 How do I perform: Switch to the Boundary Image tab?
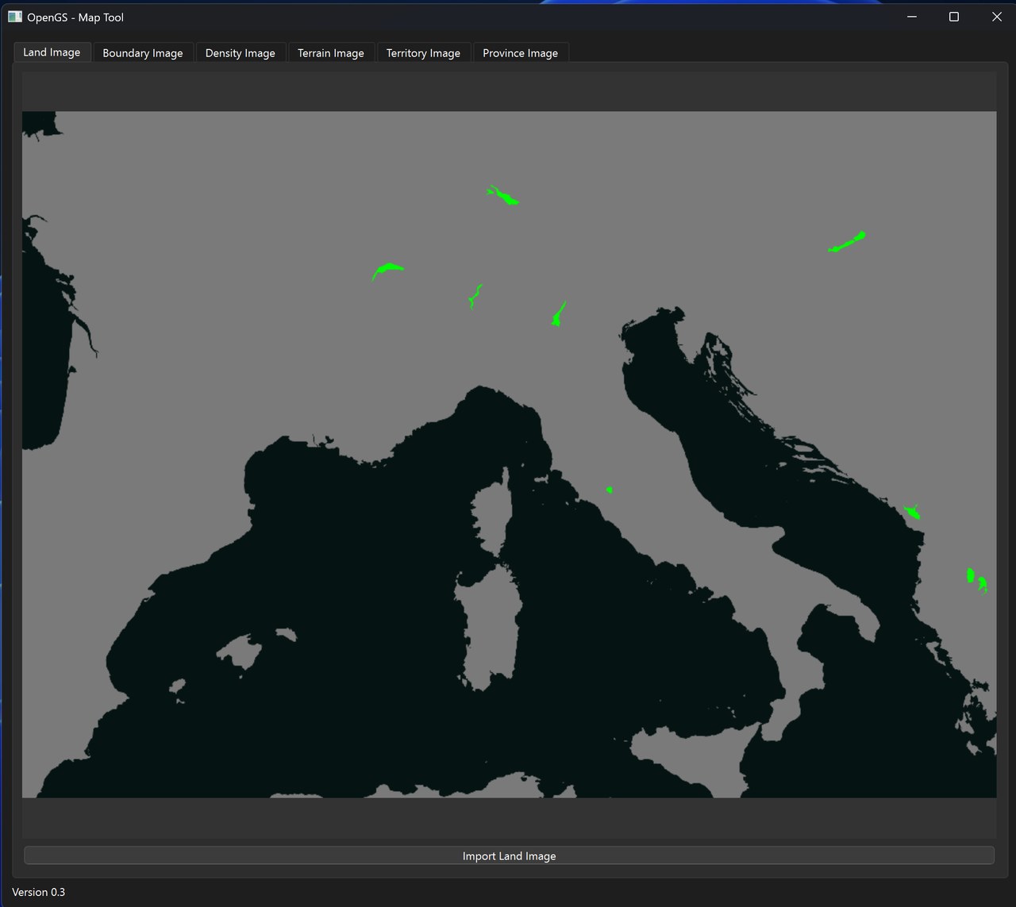143,52
